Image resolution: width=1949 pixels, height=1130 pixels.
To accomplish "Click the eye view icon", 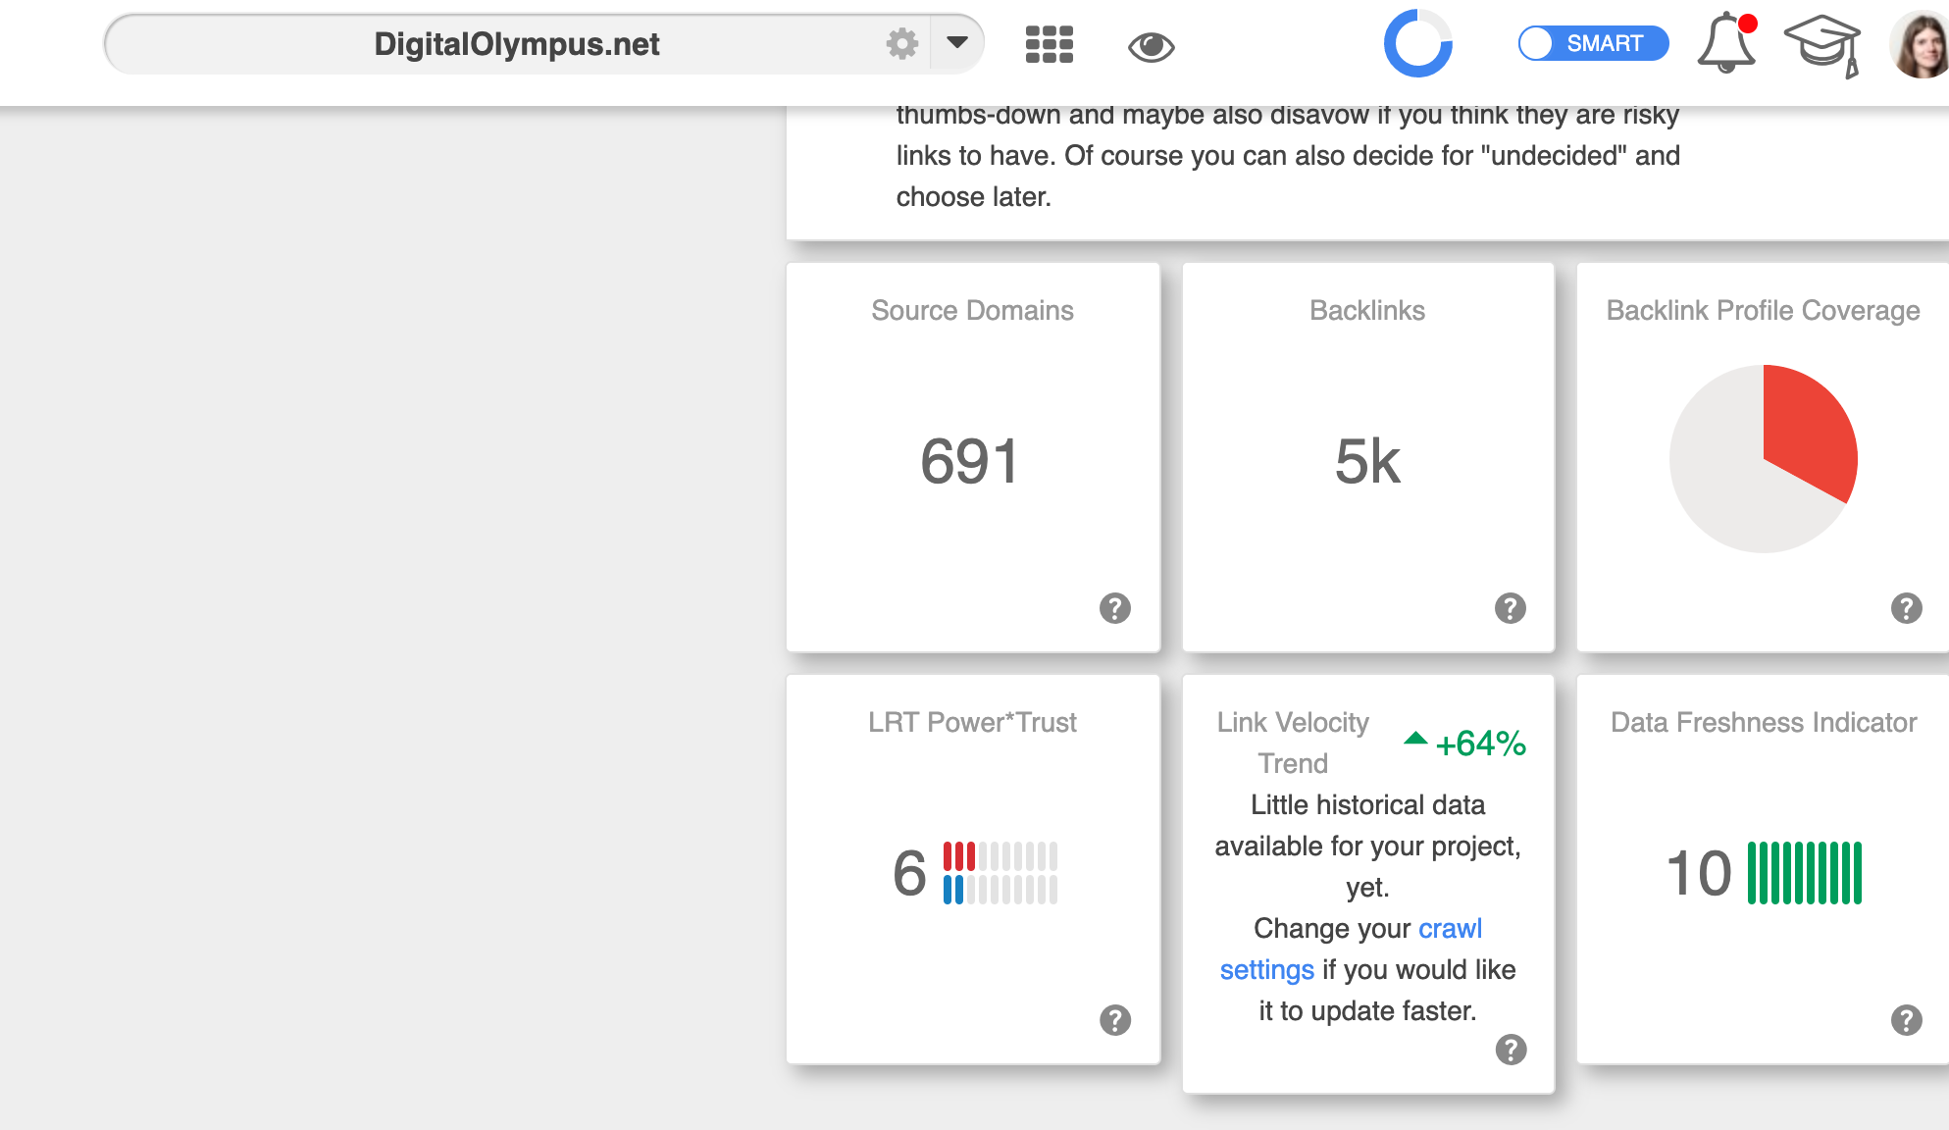I will (1151, 46).
